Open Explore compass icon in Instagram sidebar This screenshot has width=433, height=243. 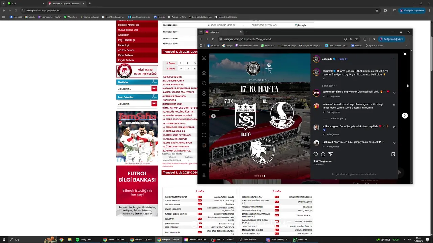pyautogui.click(x=204, y=93)
